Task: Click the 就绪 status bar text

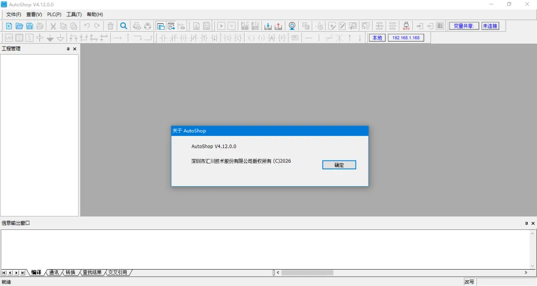Action: point(6,282)
